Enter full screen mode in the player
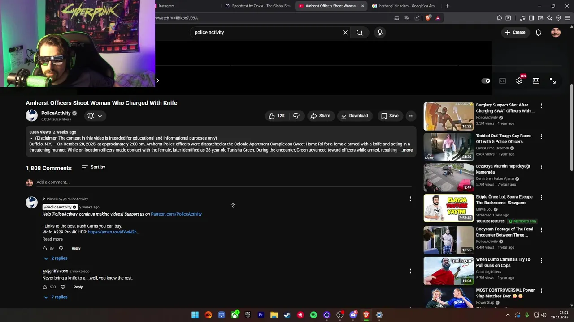 [x=552, y=81]
